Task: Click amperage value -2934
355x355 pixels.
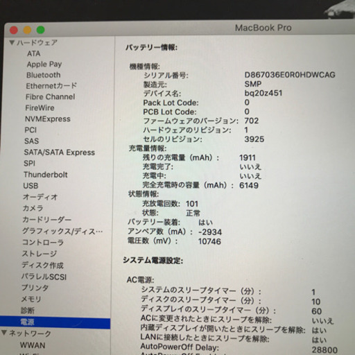Action: pos(210,232)
